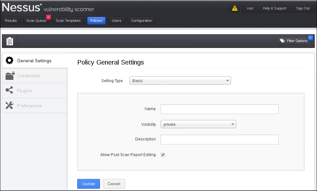Viewport: 317px width, 191px height.
Task: Open the Setting Type dropdown
Action: pos(180,81)
